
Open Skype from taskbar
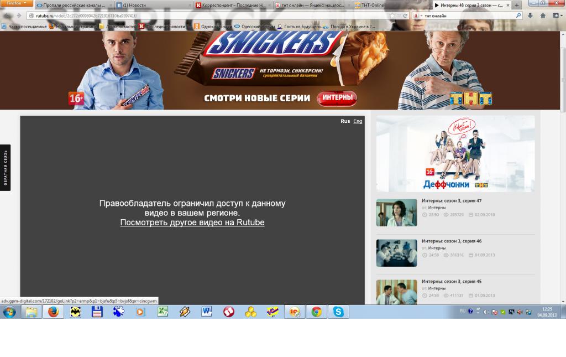(x=338, y=312)
